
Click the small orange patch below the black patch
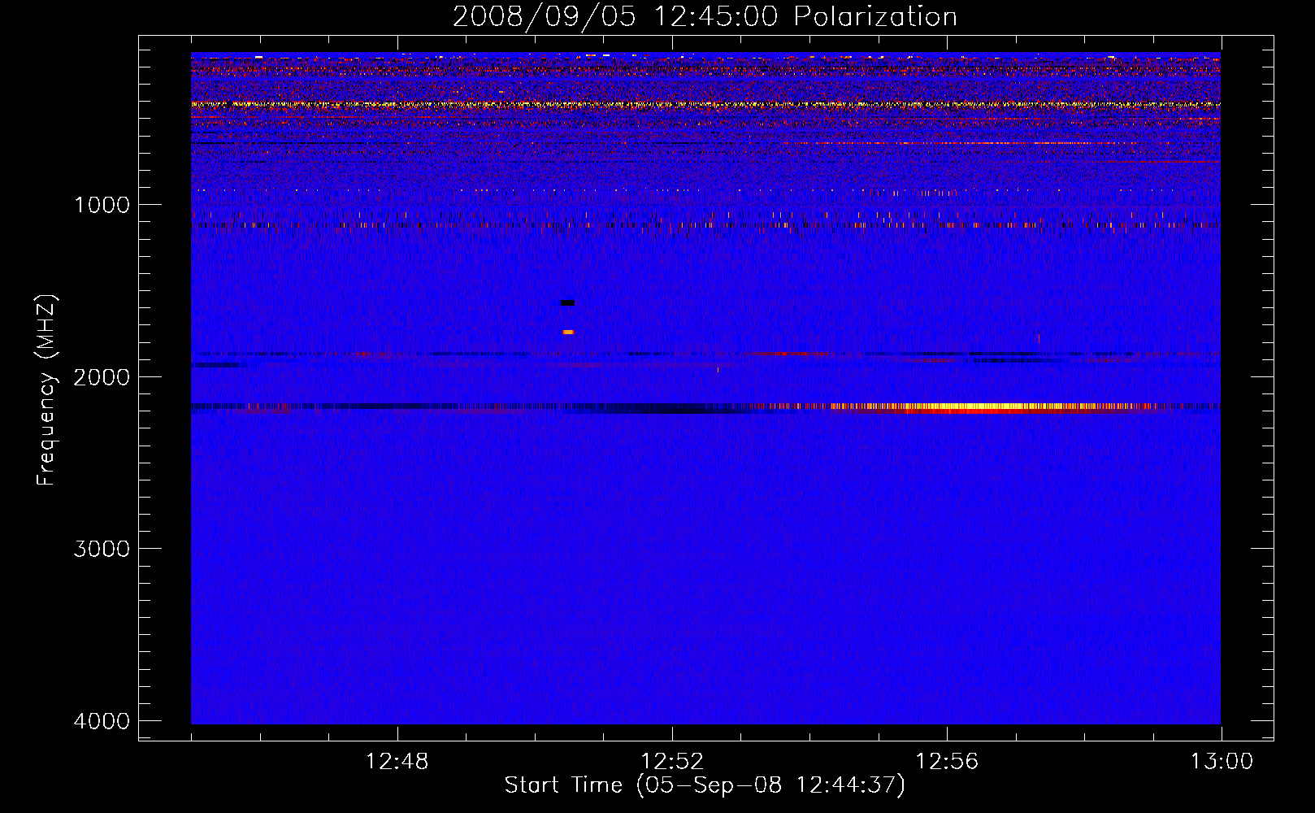pyautogui.click(x=568, y=332)
